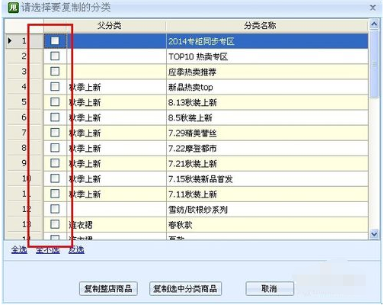Enable the 应季热卖推荐 checkbox
This screenshot has width=384, height=305.
(x=55, y=72)
